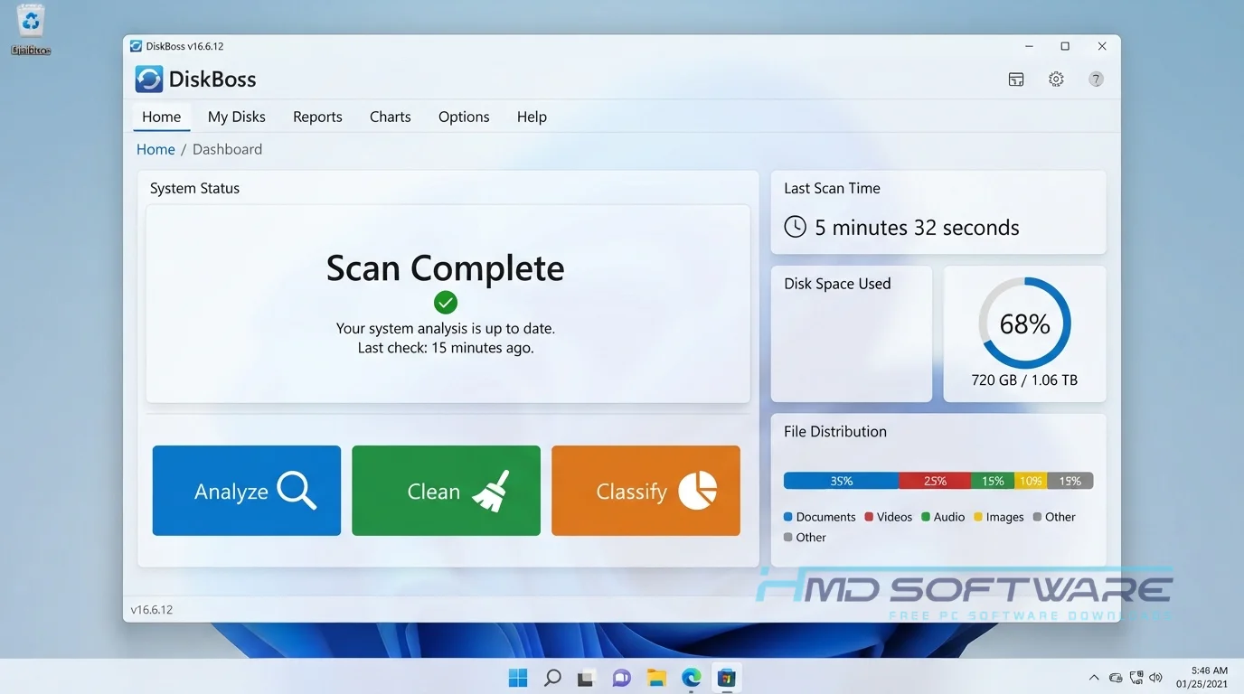Click the blue Documents legend dot
Viewport: 1244px width, 694px height.
[x=788, y=517]
